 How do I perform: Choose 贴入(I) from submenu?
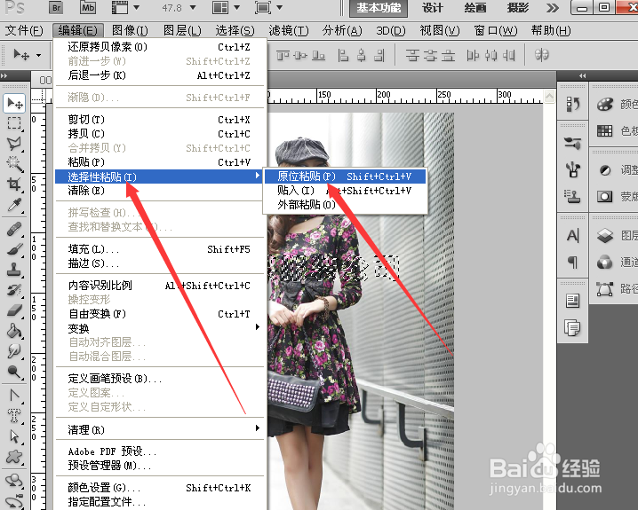345,191
